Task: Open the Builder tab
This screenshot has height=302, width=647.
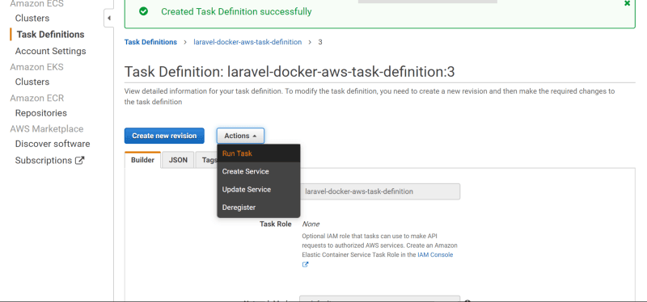Action: 142,160
